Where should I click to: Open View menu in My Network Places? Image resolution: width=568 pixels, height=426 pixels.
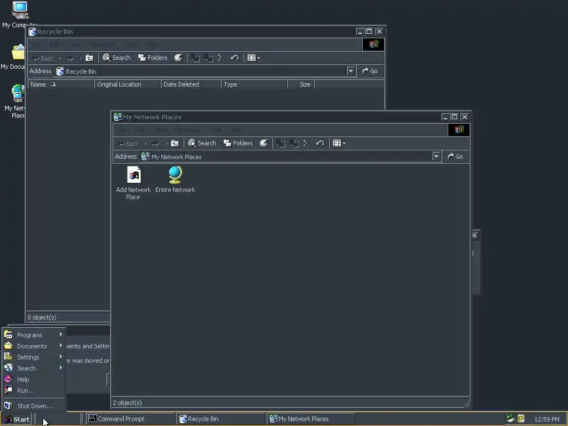[160, 130]
